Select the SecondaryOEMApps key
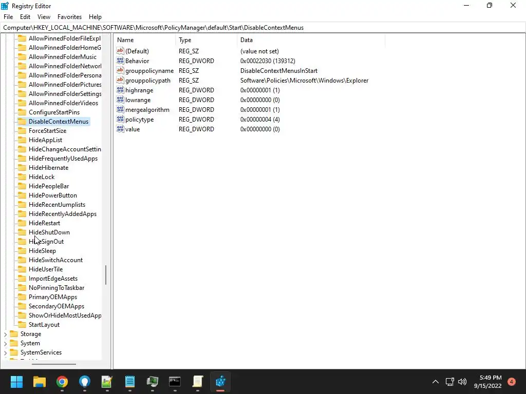 57,306
